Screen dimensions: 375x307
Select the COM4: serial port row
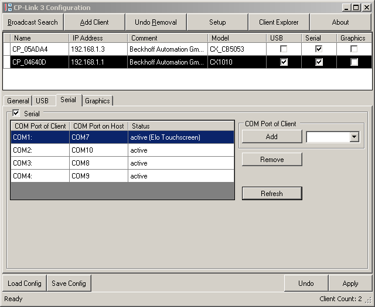pyautogui.click(x=122, y=176)
